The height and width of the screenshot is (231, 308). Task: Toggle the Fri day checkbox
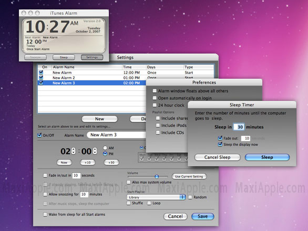172,159
